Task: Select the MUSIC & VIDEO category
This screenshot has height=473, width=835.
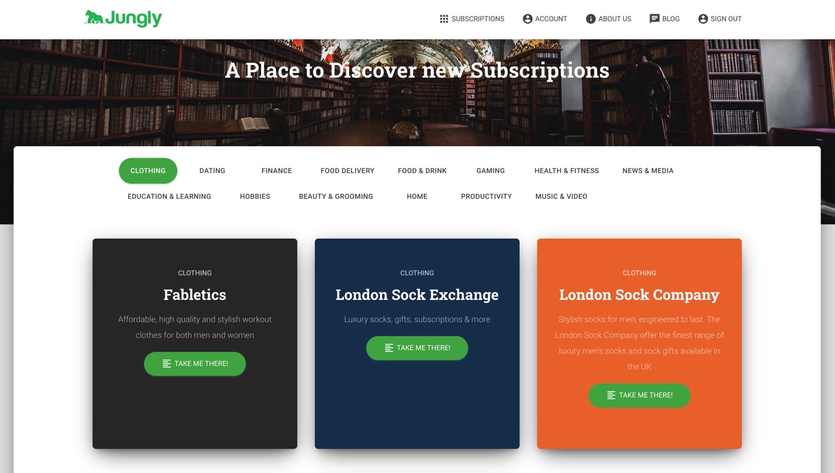Action: tap(561, 196)
